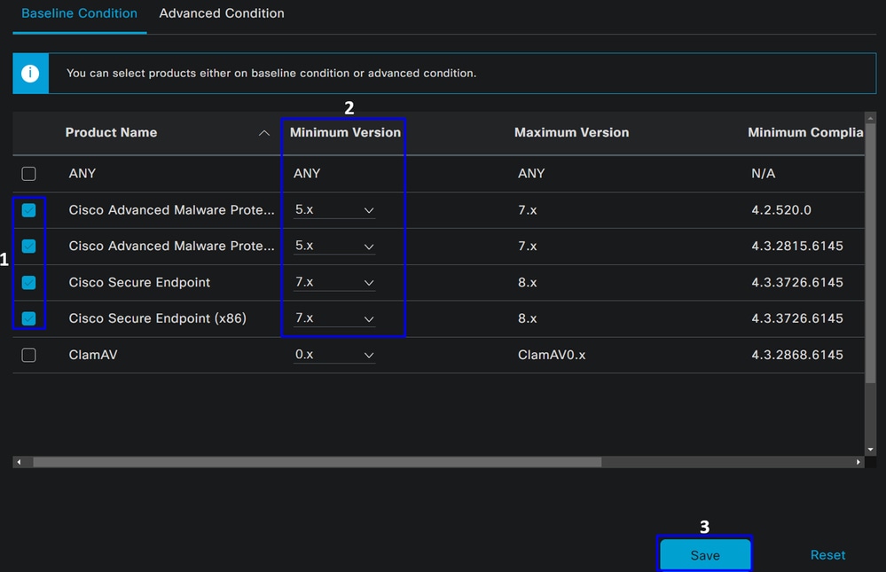
Task: Select the ClamAV product name
Action: [93, 355]
